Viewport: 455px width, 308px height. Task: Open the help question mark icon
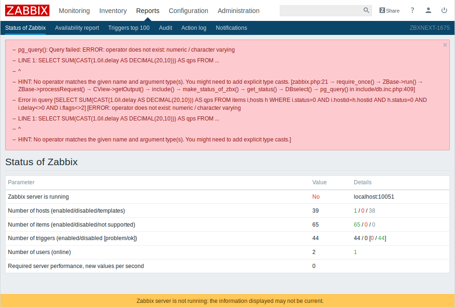coord(412,10)
